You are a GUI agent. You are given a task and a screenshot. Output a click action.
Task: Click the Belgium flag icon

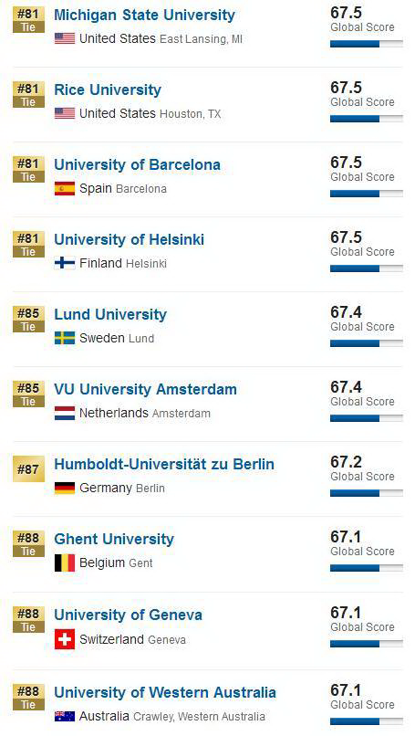pyautogui.click(x=65, y=563)
